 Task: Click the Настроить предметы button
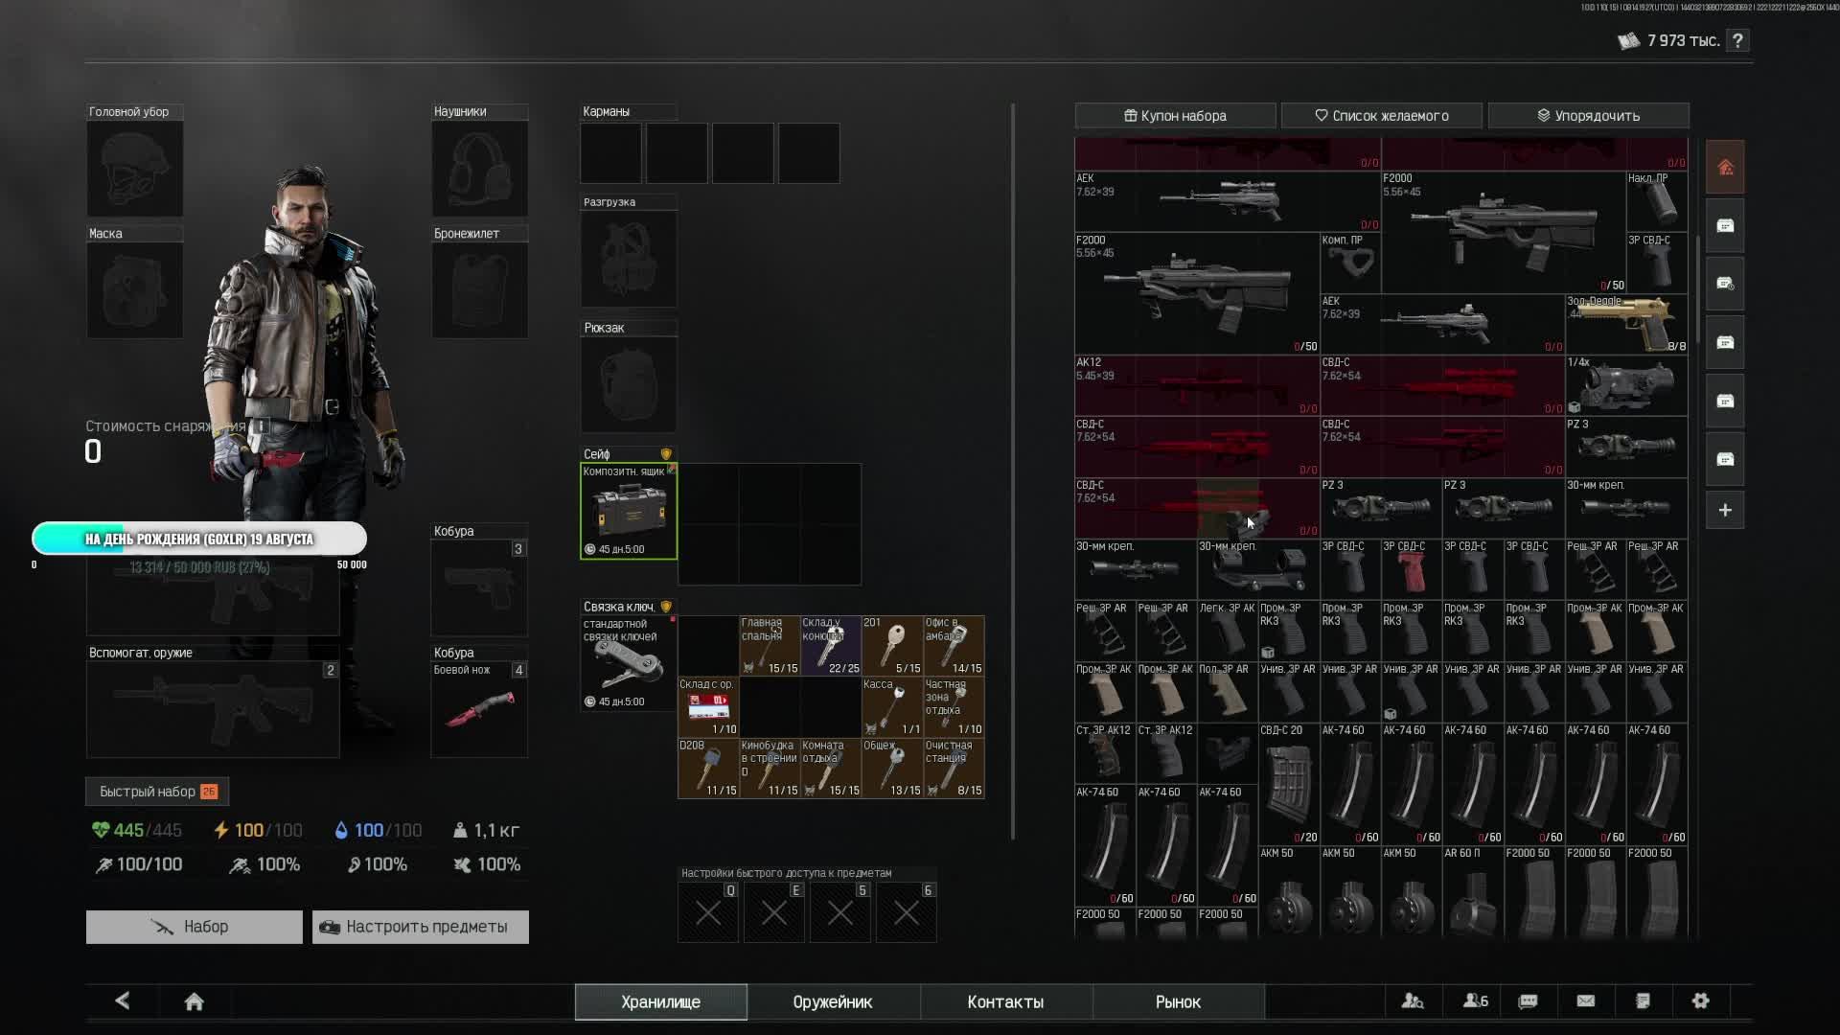coord(420,927)
